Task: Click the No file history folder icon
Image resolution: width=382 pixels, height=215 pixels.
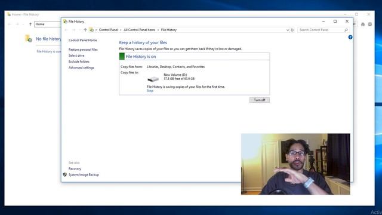Action: [29, 38]
